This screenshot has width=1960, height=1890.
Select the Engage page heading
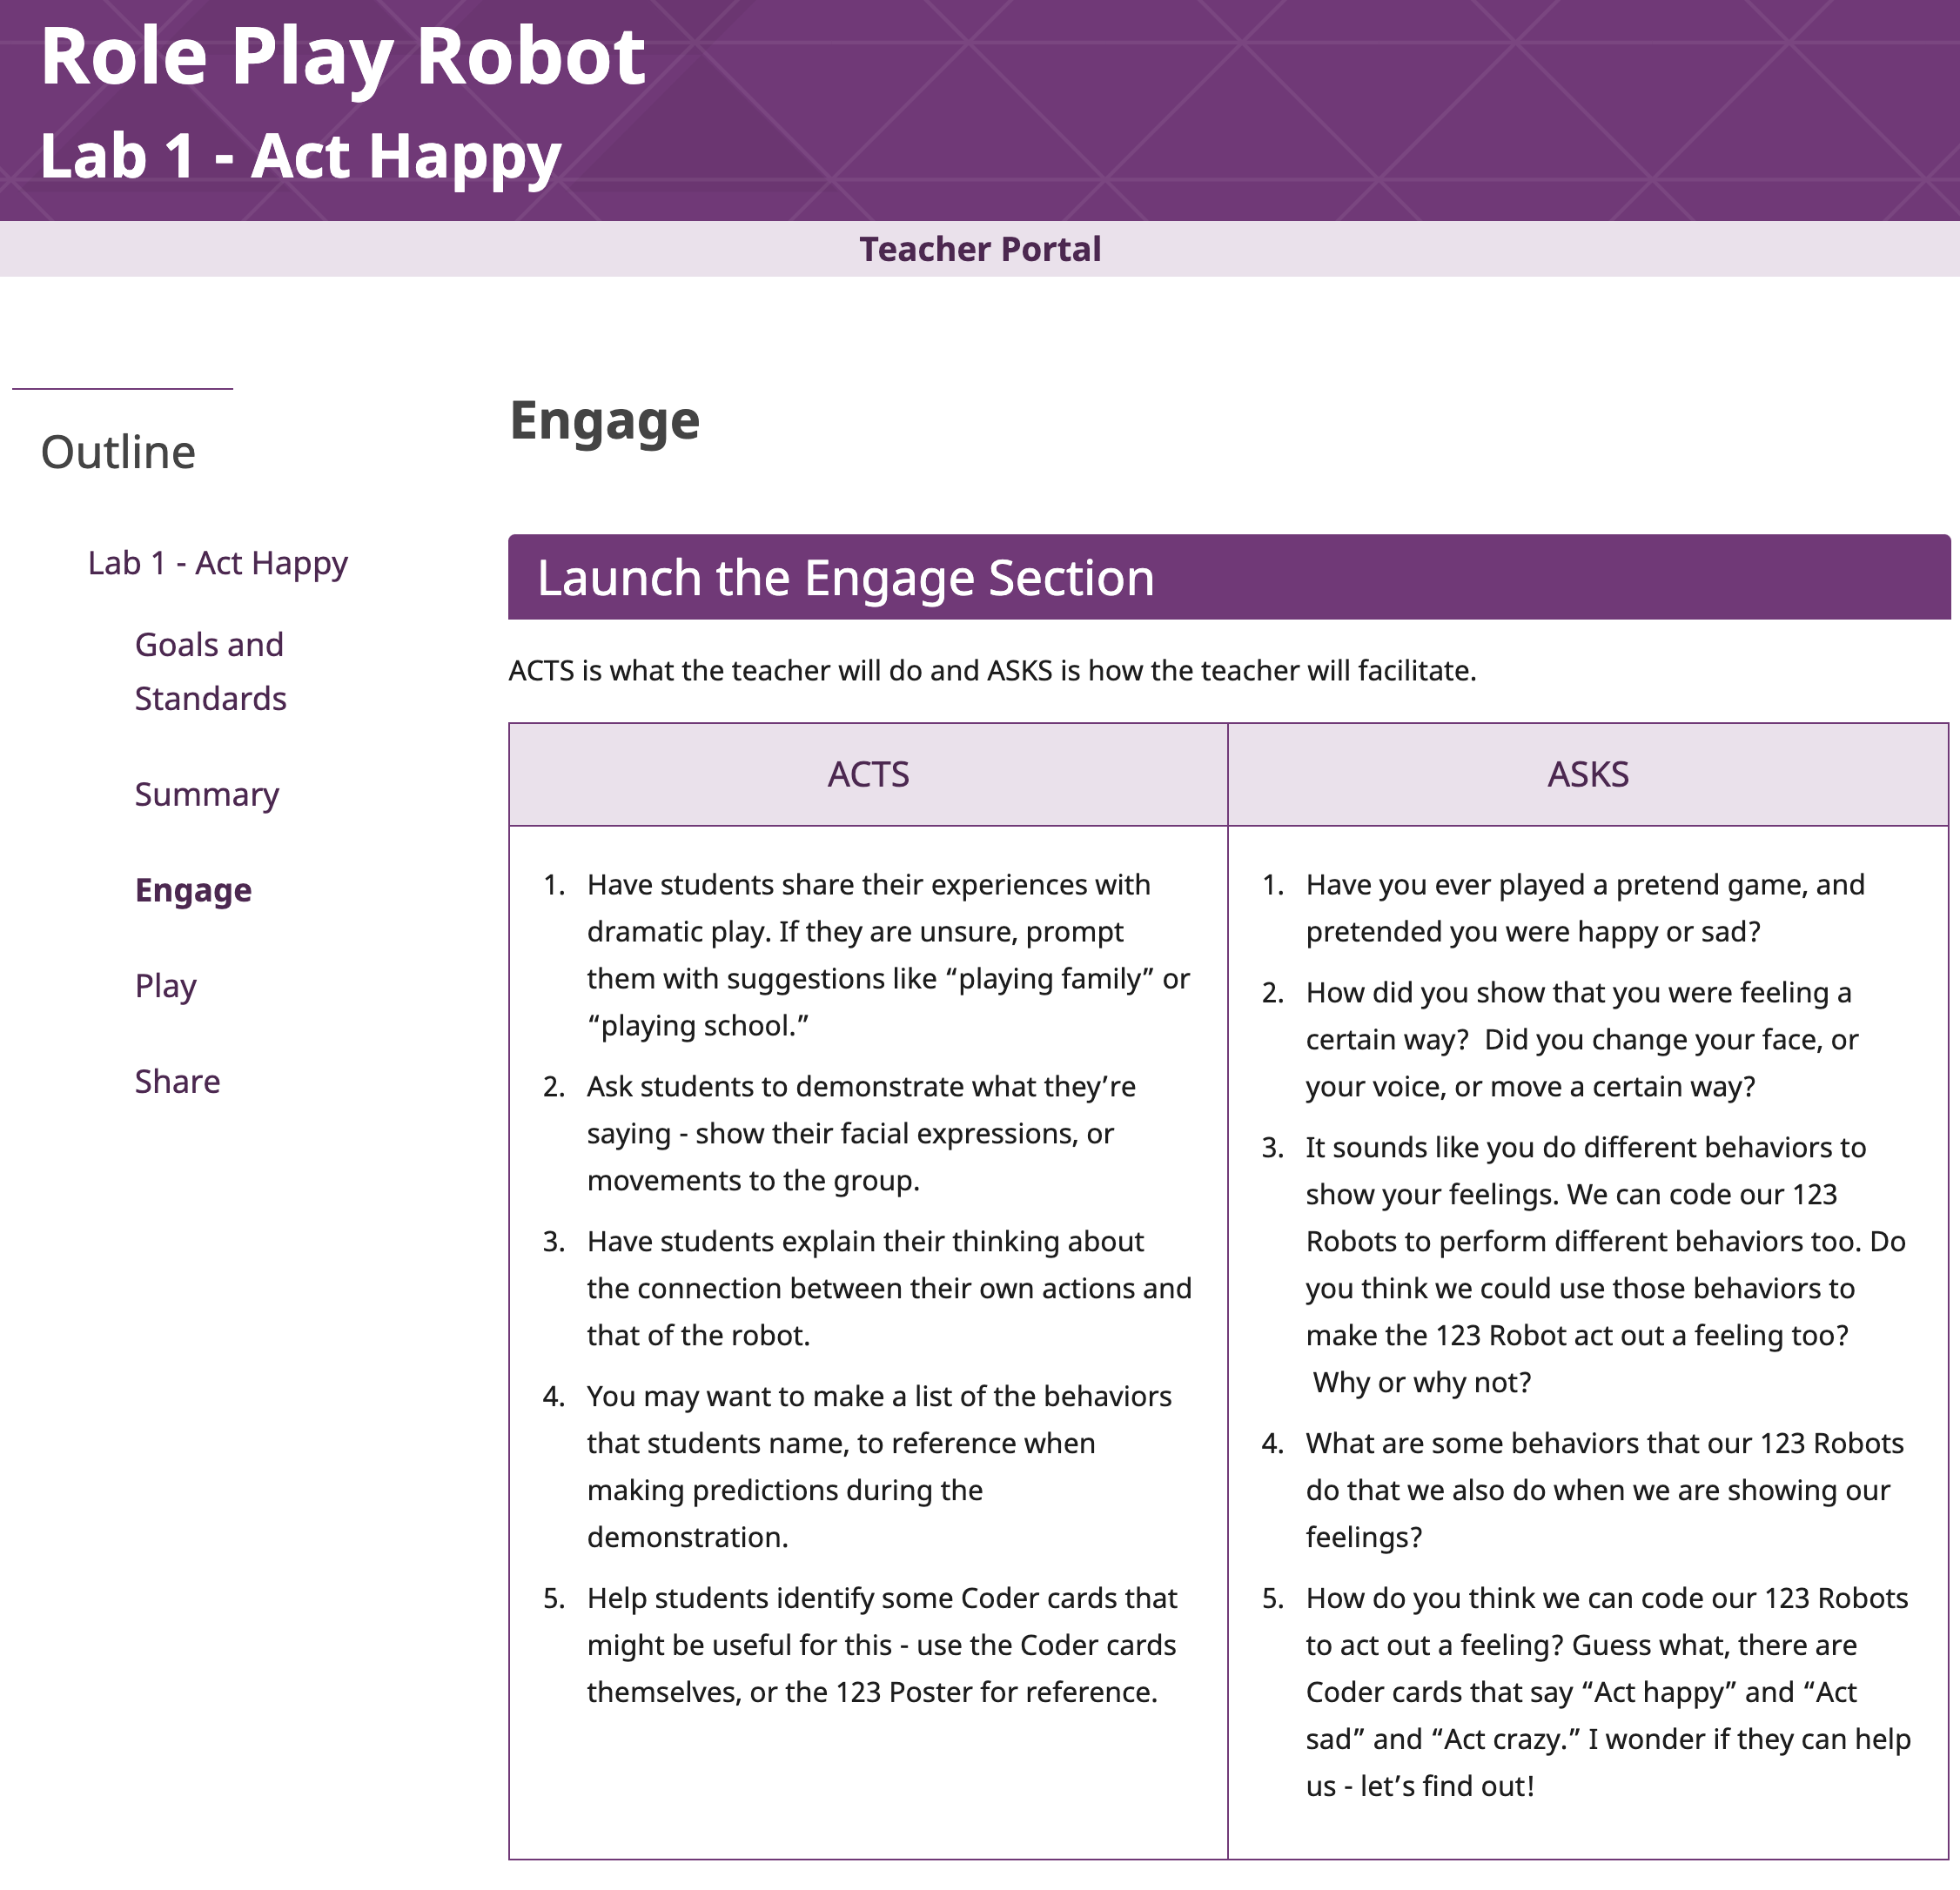[604, 421]
